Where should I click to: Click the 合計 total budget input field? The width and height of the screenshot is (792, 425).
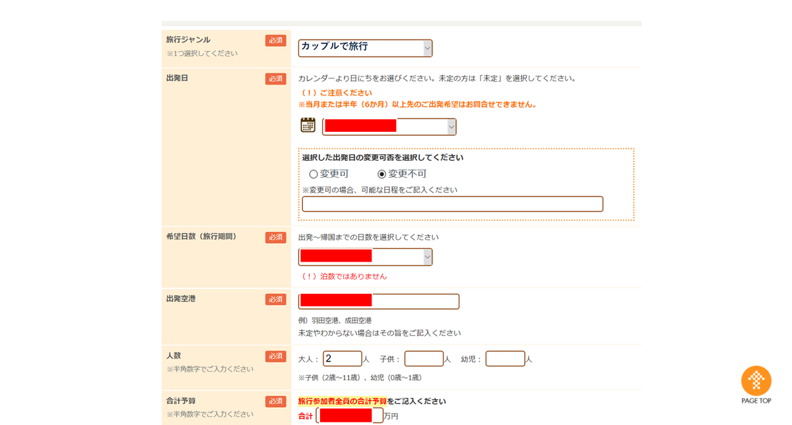pyautogui.click(x=350, y=415)
